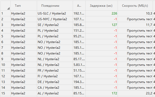The height and width of the screenshot is (97, 155).
Task: Select row number 7
Action: point(2,48)
